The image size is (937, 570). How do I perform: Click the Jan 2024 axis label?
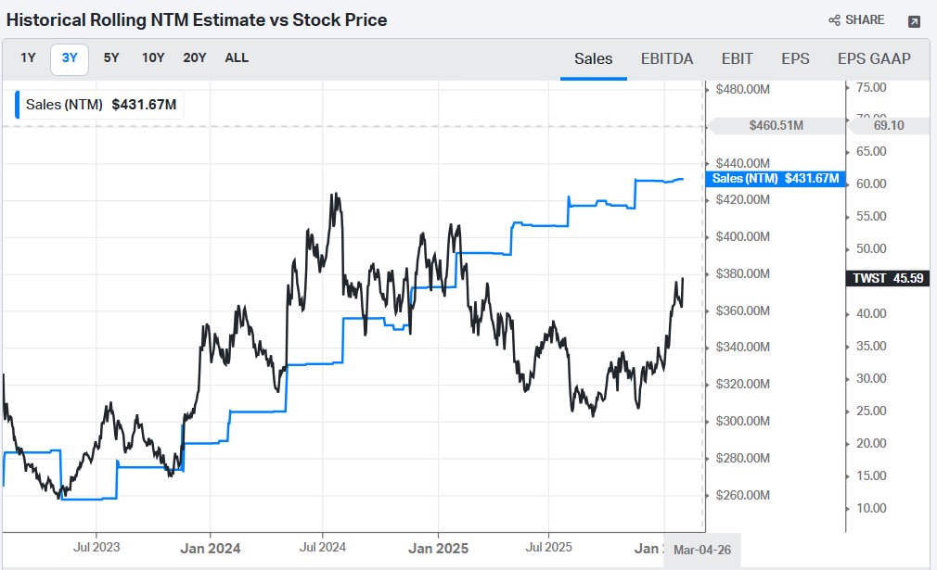pos(211,549)
